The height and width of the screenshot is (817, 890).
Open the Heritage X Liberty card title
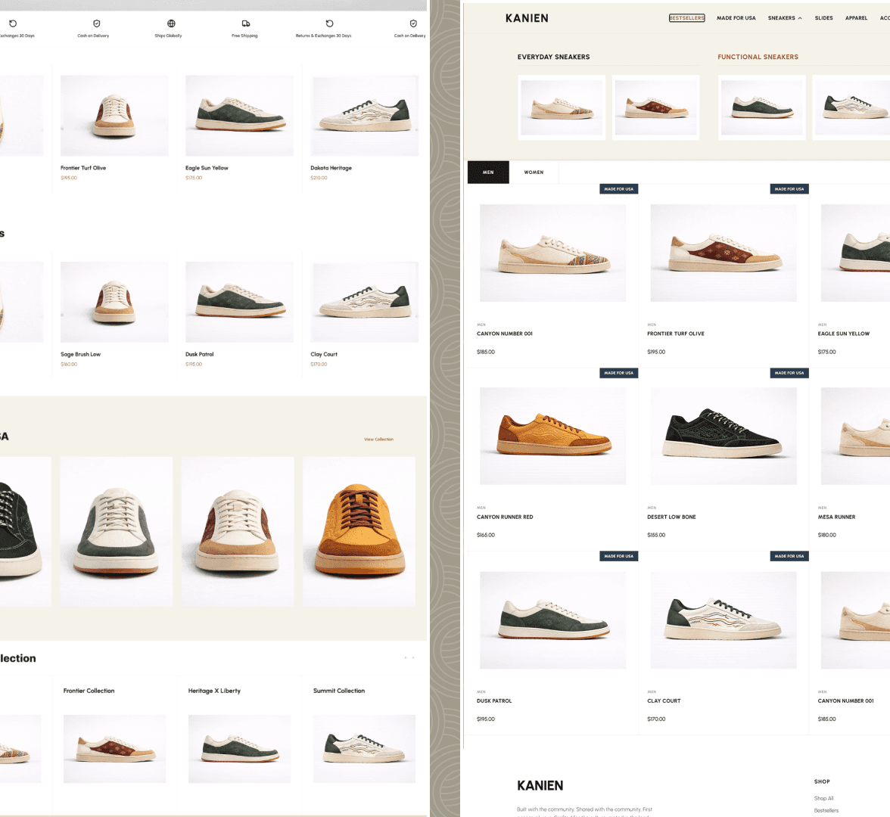click(x=215, y=691)
